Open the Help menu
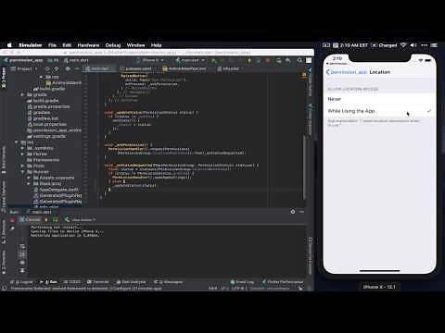The width and height of the screenshot is (445, 333). point(157,45)
